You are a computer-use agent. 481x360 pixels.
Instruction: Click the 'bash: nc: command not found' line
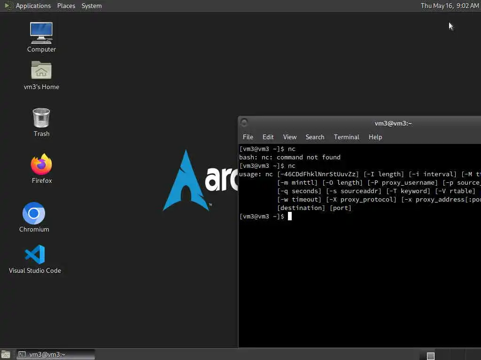pyautogui.click(x=290, y=157)
